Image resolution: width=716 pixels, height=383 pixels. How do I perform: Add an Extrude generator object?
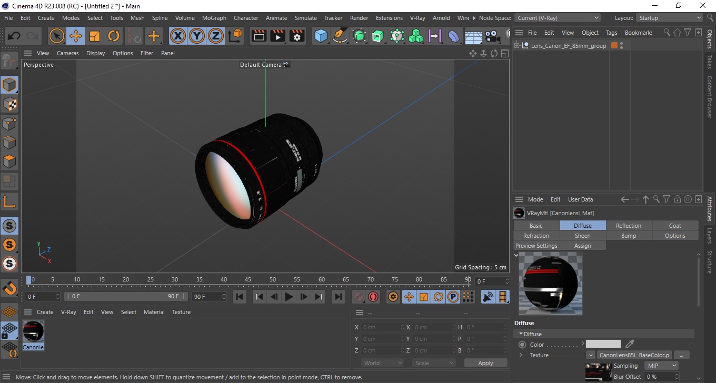[x=378, y=36]
